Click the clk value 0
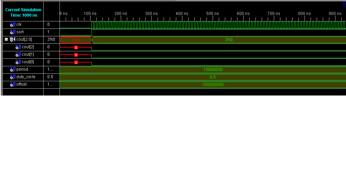Screen dimensions: 346x174 (x=49, y=24)
